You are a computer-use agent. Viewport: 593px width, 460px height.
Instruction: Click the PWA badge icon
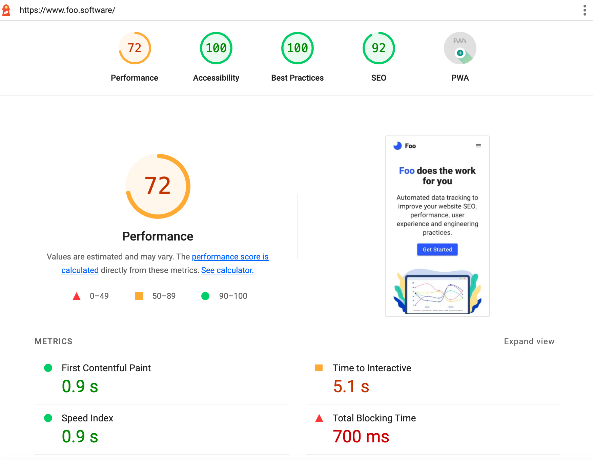(459, 48)
